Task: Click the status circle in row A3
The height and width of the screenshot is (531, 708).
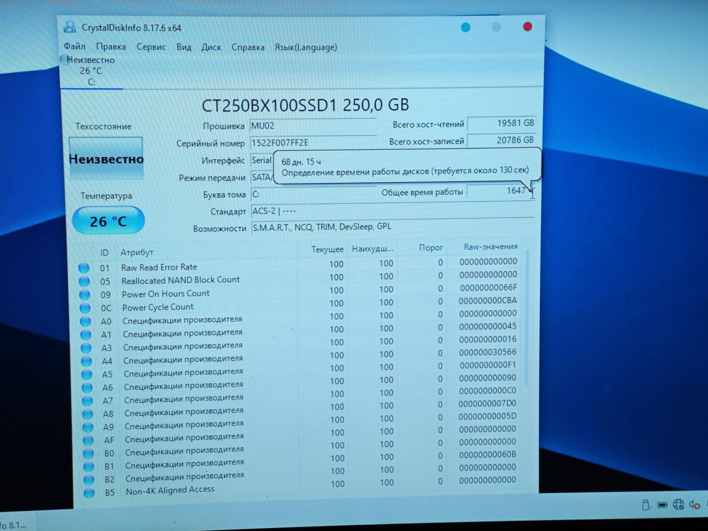Action: 86,348
